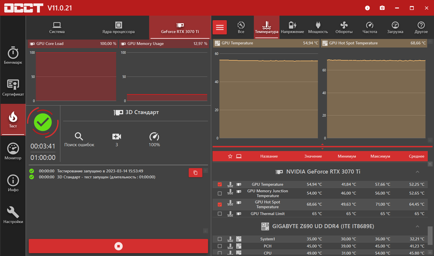434x256 pixels.
Task: Click the 100% gauge icon
Action: coord(154,137)
